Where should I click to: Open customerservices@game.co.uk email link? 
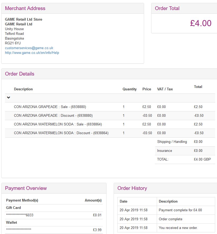click(29, 48)
